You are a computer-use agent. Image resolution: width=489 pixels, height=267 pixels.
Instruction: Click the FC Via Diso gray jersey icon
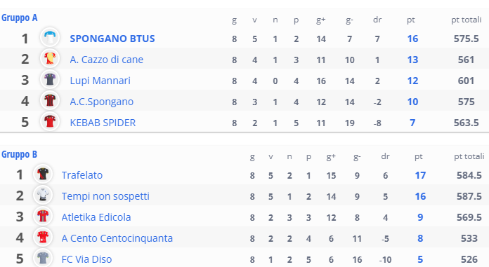(x=43, y=258)
